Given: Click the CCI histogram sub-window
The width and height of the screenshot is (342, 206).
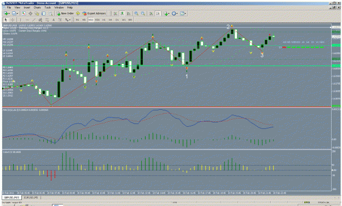Looking at the screenshot, I should 167,170.
